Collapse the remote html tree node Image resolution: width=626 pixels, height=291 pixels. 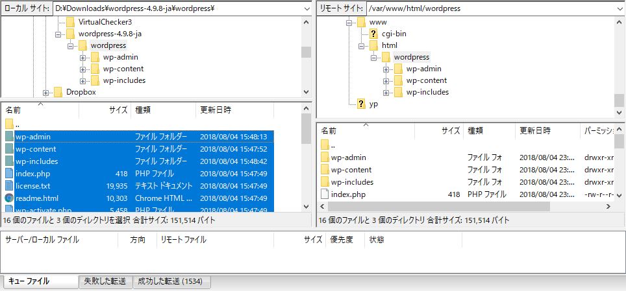362,46
